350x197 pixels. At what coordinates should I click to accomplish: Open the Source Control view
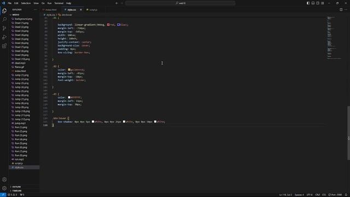coord(4,28)
